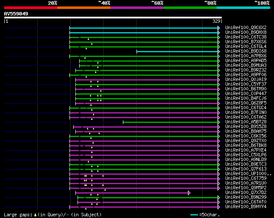Click the UniRef100_B6TBK8 label

click(x=246, y=146)
